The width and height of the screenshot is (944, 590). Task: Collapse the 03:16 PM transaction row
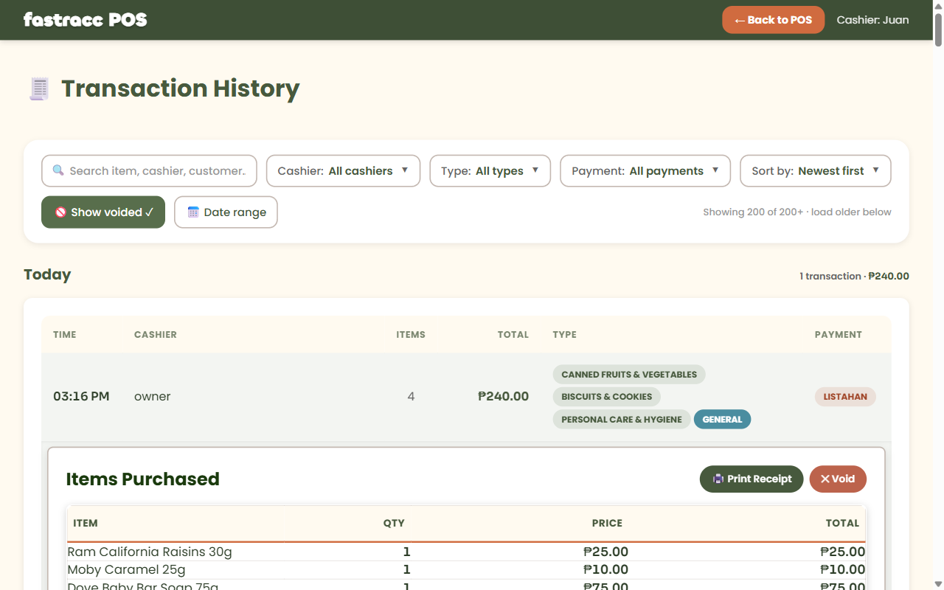466,397
